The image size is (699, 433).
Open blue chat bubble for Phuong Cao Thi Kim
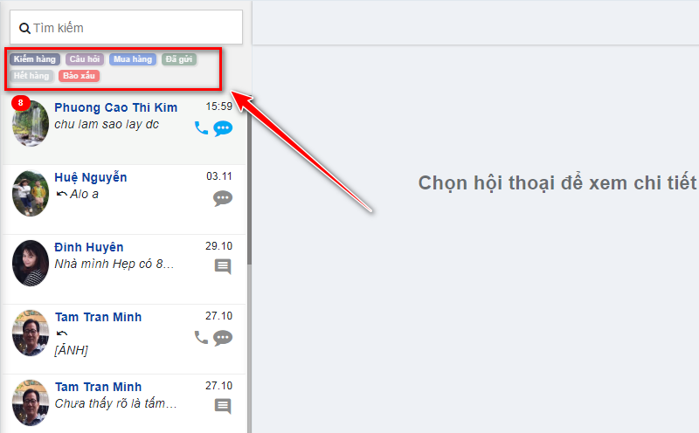(223, 128)
